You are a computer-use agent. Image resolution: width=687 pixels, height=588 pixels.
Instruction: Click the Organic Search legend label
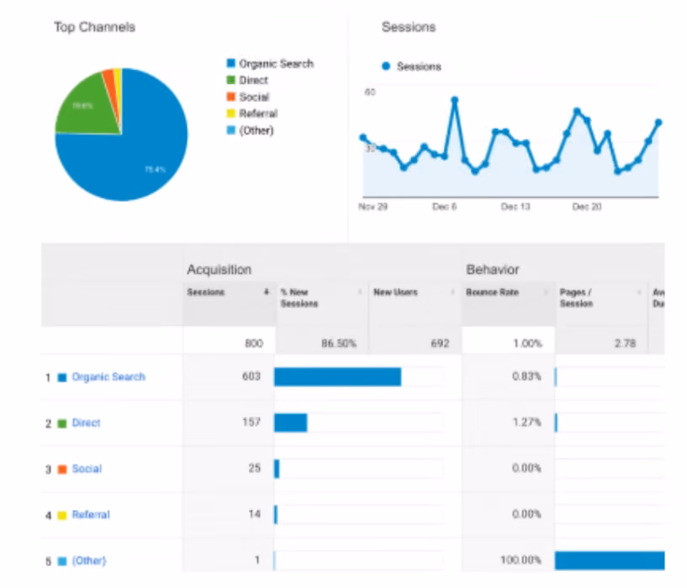click(x=277, y=64)
